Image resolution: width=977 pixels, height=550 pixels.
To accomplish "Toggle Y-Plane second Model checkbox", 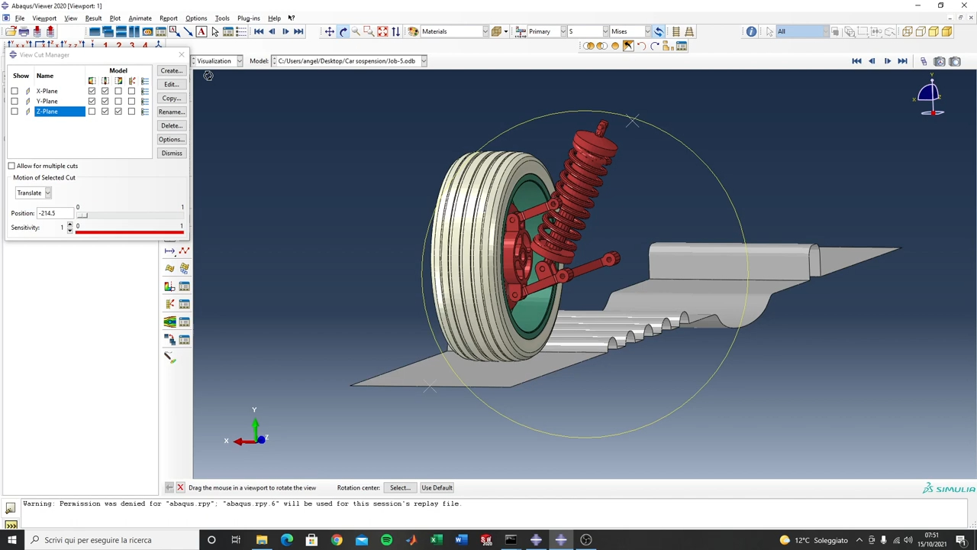I will [x=105, y=101].
